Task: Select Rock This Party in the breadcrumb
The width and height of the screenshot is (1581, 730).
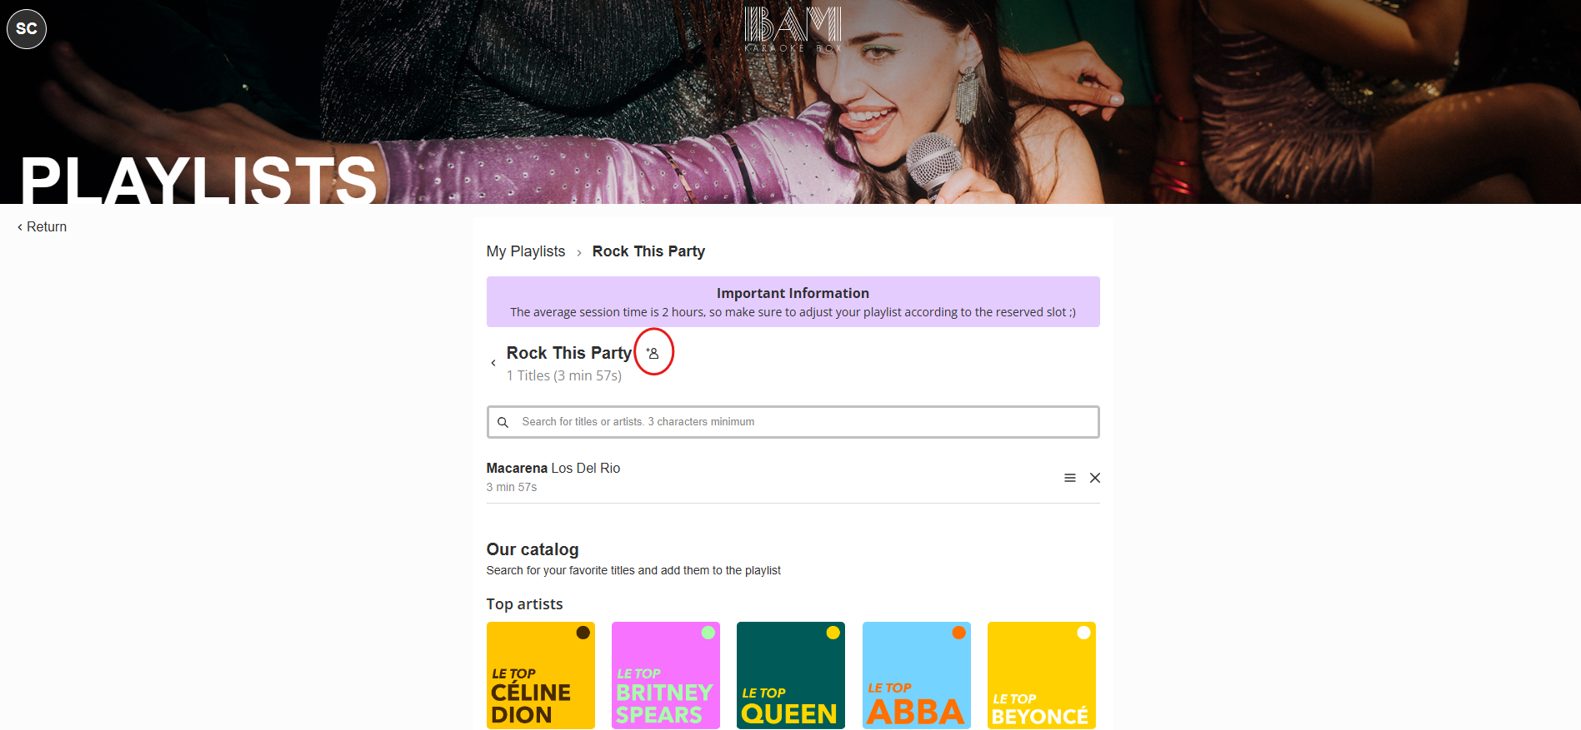Action: pos(648,251)
